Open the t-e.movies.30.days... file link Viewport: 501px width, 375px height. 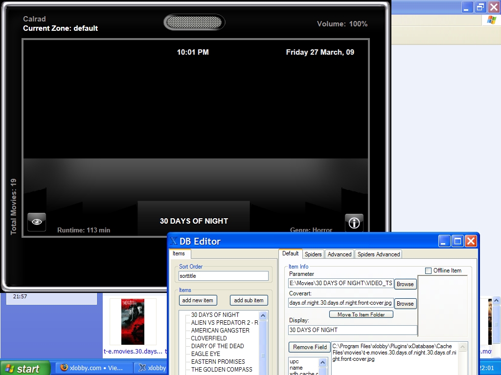click(x=133, y=352)
